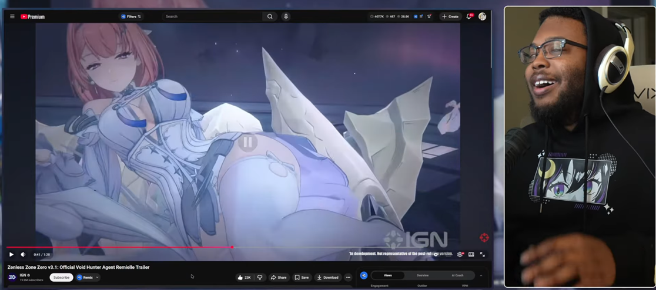
Task: Click the vidIQ logo in stats panel
Action: coord(363,276)
